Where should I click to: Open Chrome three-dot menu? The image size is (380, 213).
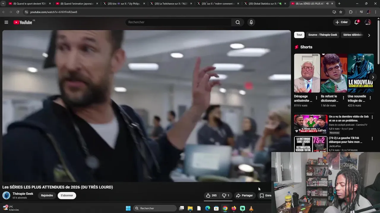pos(376,12)
